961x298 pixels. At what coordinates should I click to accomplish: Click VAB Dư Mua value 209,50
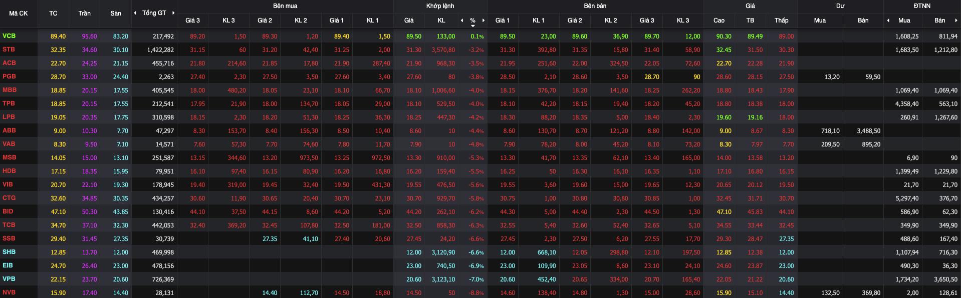click(x=830, y=144)
